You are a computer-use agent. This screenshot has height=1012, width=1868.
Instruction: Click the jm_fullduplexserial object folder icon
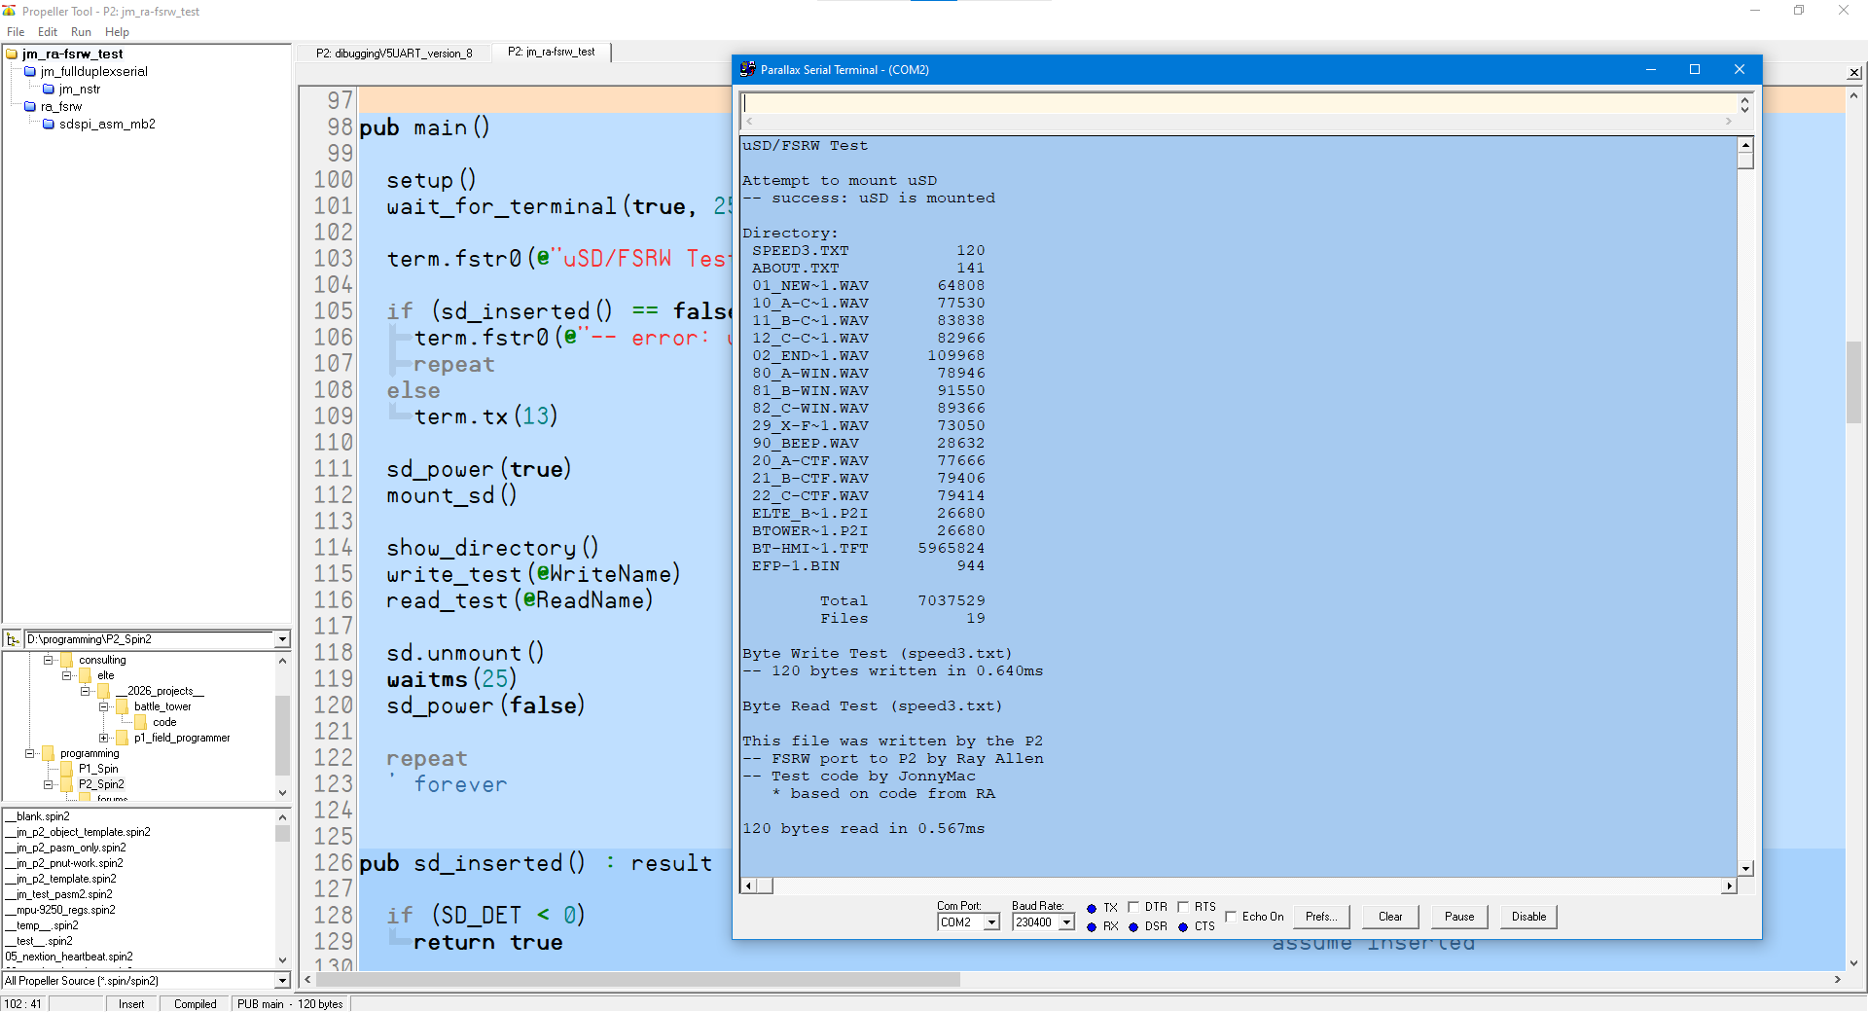[30, 72]
